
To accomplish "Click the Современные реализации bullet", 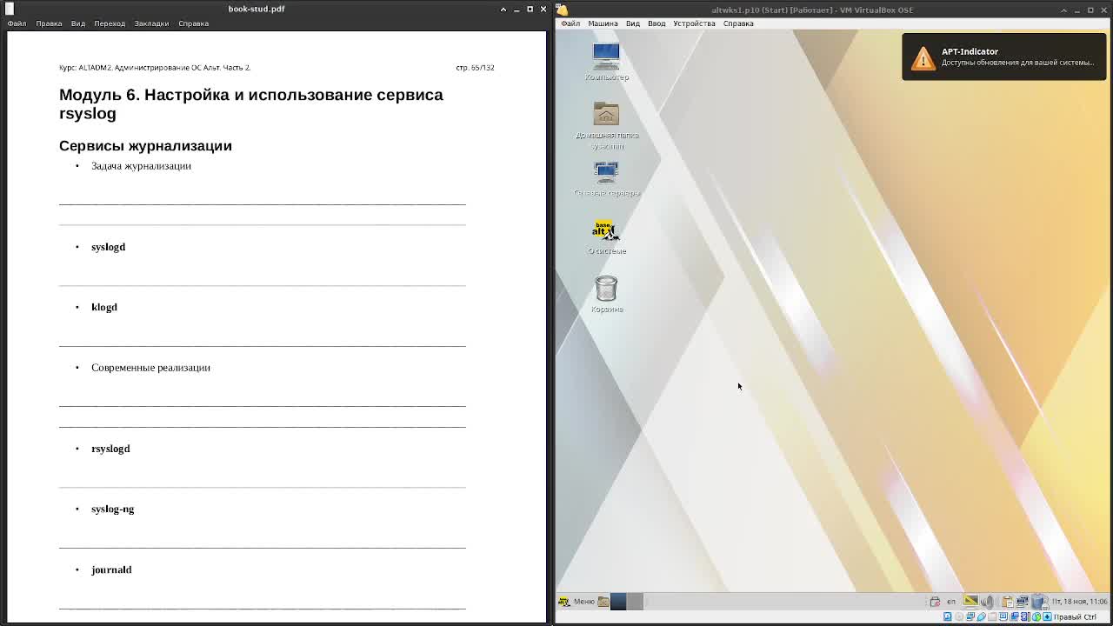I will coord(150,368).
